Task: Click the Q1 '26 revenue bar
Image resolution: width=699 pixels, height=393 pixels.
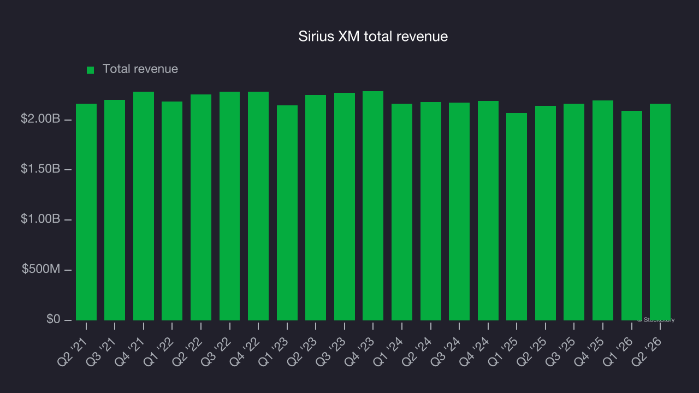Action: [x=632, y=216]
